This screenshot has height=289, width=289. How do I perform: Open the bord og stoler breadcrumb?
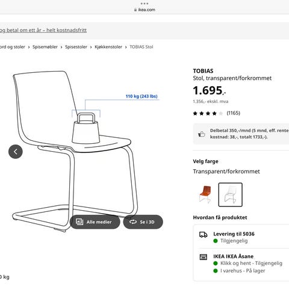[13, 47]
